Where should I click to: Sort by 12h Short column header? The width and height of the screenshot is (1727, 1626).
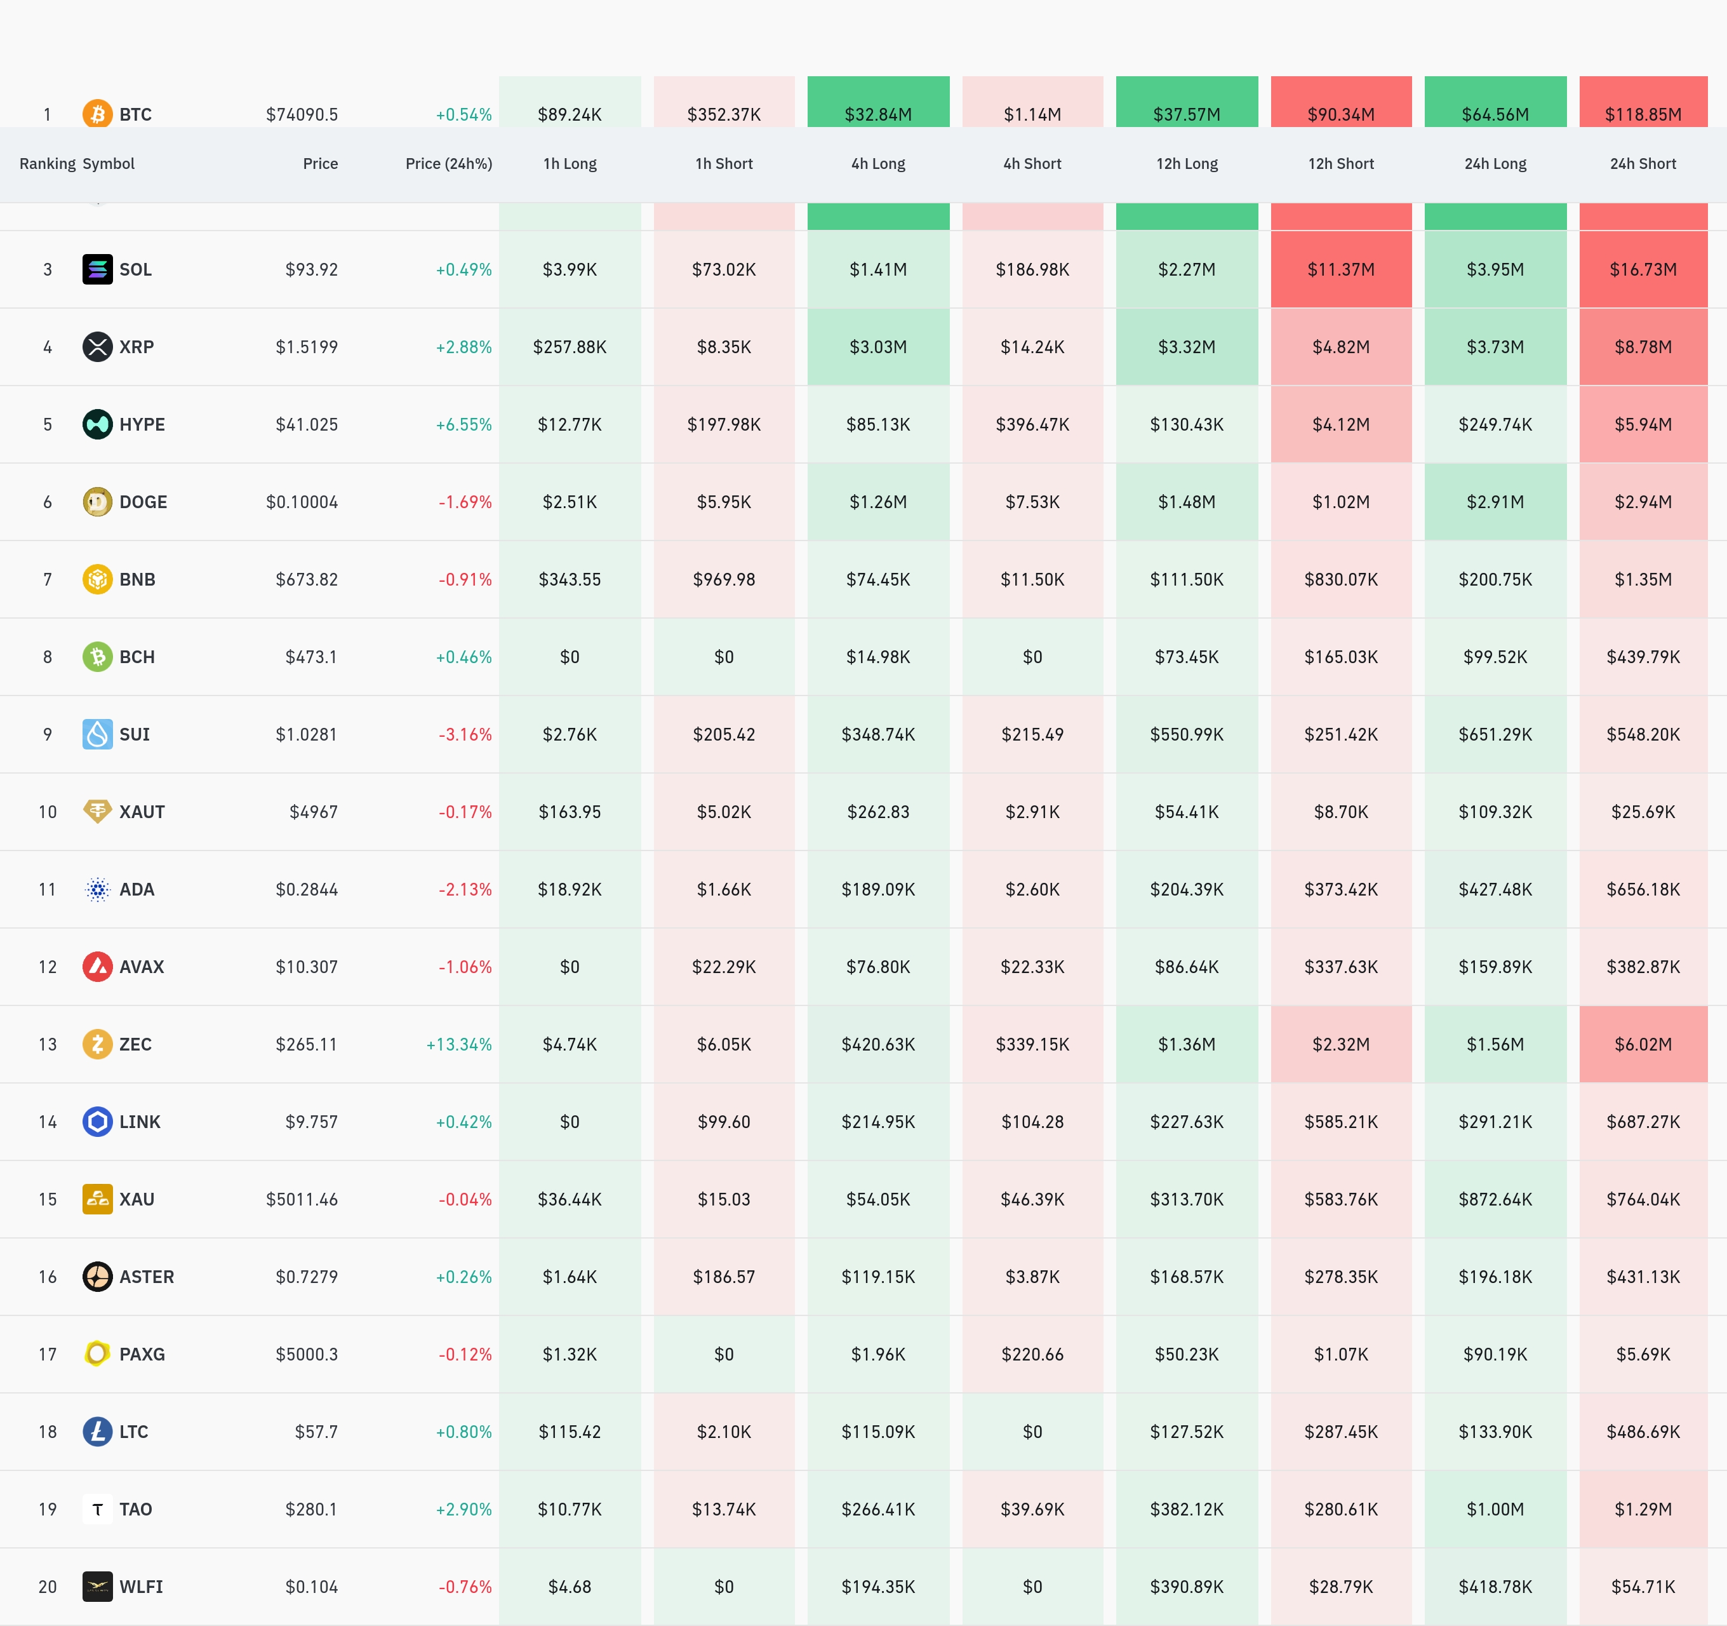[x=1340, y=163]
